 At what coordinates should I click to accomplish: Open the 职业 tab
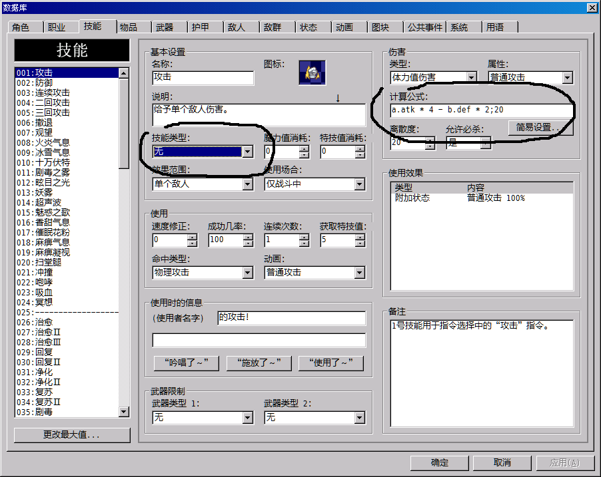pyautogui.click(x=61, y=27)
